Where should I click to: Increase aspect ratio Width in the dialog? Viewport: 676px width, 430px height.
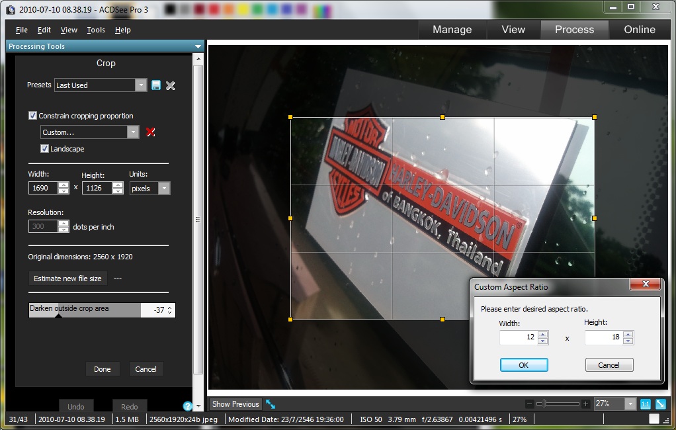[543, 334]
